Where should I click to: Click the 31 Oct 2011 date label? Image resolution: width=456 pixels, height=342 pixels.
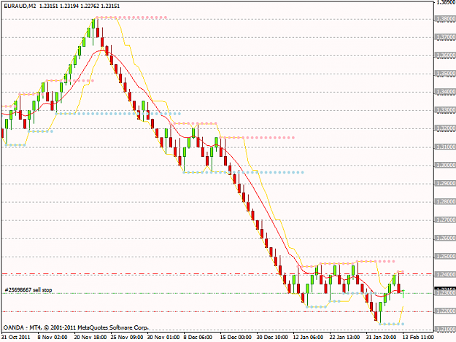click(x=16, y=337)
